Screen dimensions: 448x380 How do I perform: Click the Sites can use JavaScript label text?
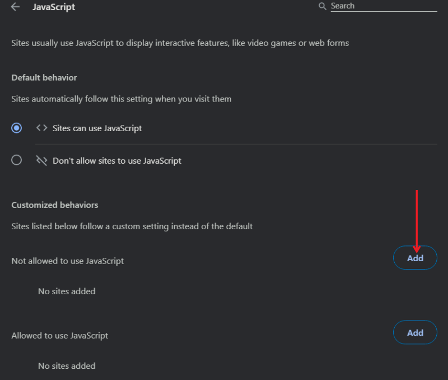pos(97,128)
